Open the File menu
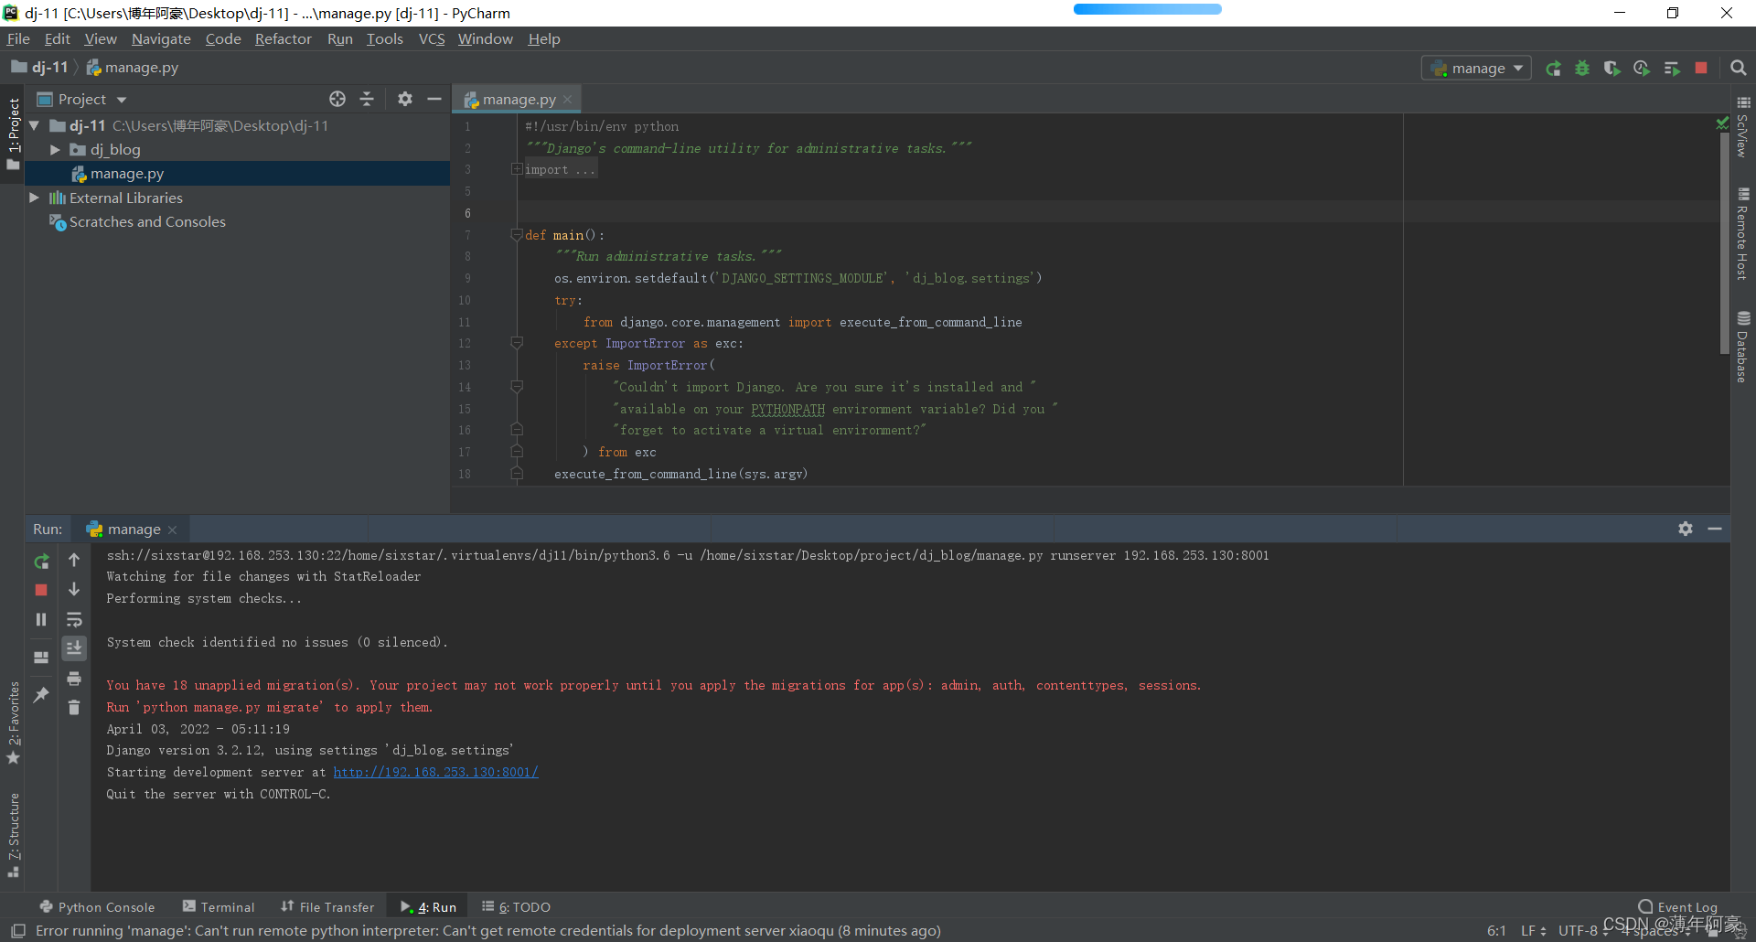The height and width of the screenshot is (942, 1756). [18, 39]
